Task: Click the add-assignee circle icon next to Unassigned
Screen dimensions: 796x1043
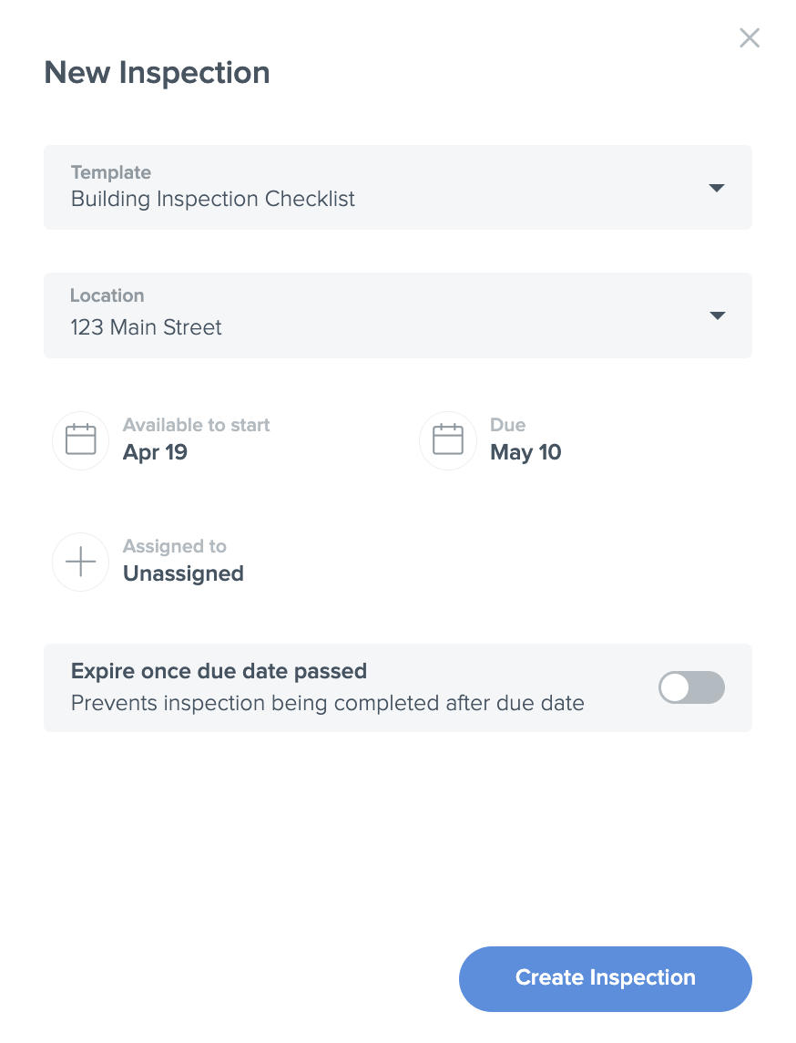Action: (x=80, y=562)
